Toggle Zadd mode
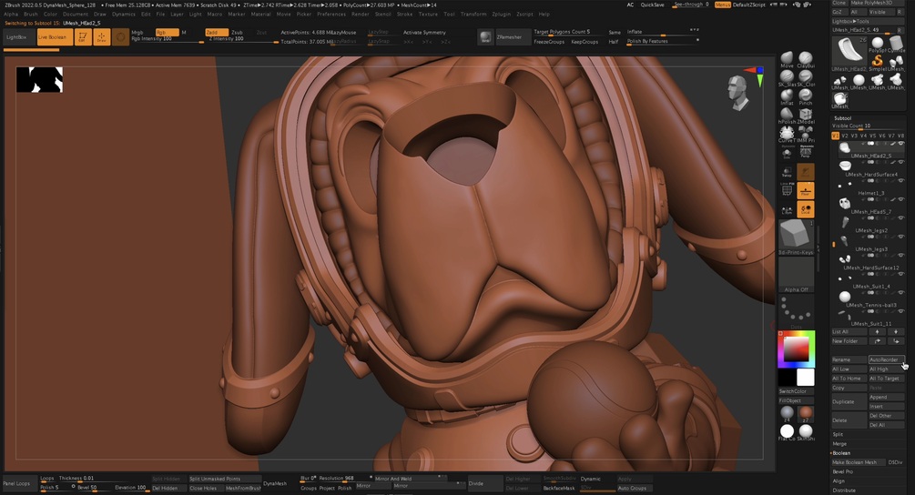 (x=217, y=32)
